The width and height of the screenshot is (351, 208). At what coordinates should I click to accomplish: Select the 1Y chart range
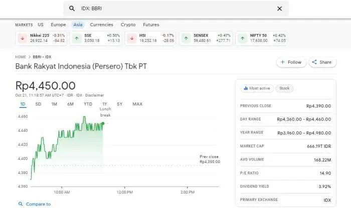click(x=104, y=104)
